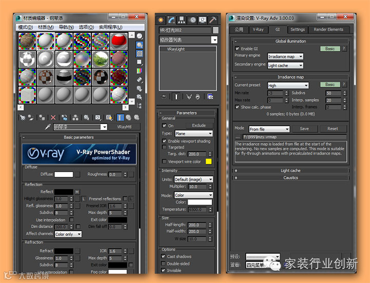Image resolution: width=370 pixels, height=283 pixels.
Task: Open Current preset High dropdown
Action: pyautogui.click(x=288, y=85)
